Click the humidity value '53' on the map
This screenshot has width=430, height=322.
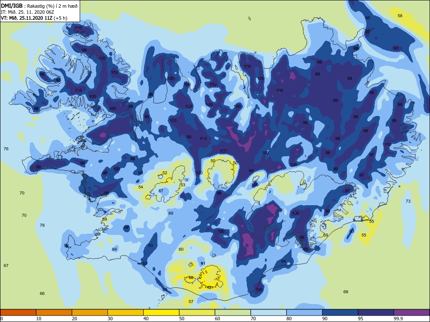coord(183,185)
